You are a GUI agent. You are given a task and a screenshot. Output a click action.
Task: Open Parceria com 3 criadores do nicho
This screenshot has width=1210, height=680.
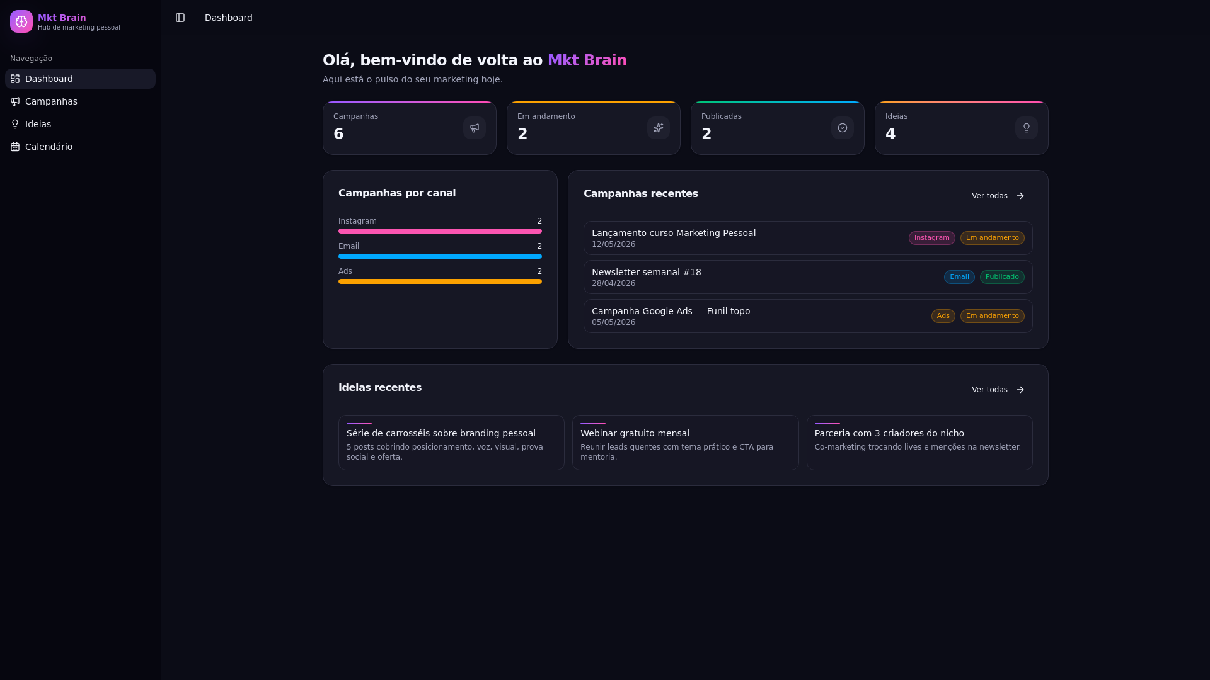pos(919,443)
